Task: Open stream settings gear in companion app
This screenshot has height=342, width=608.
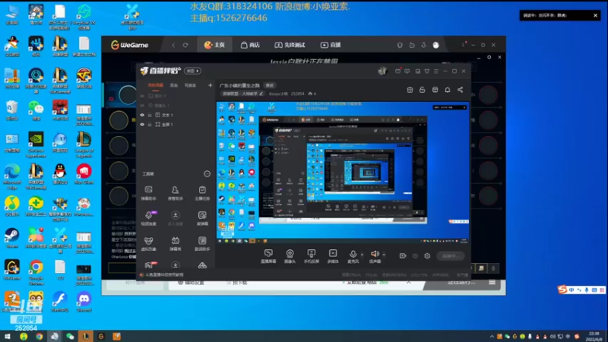Action: (427, 256)
